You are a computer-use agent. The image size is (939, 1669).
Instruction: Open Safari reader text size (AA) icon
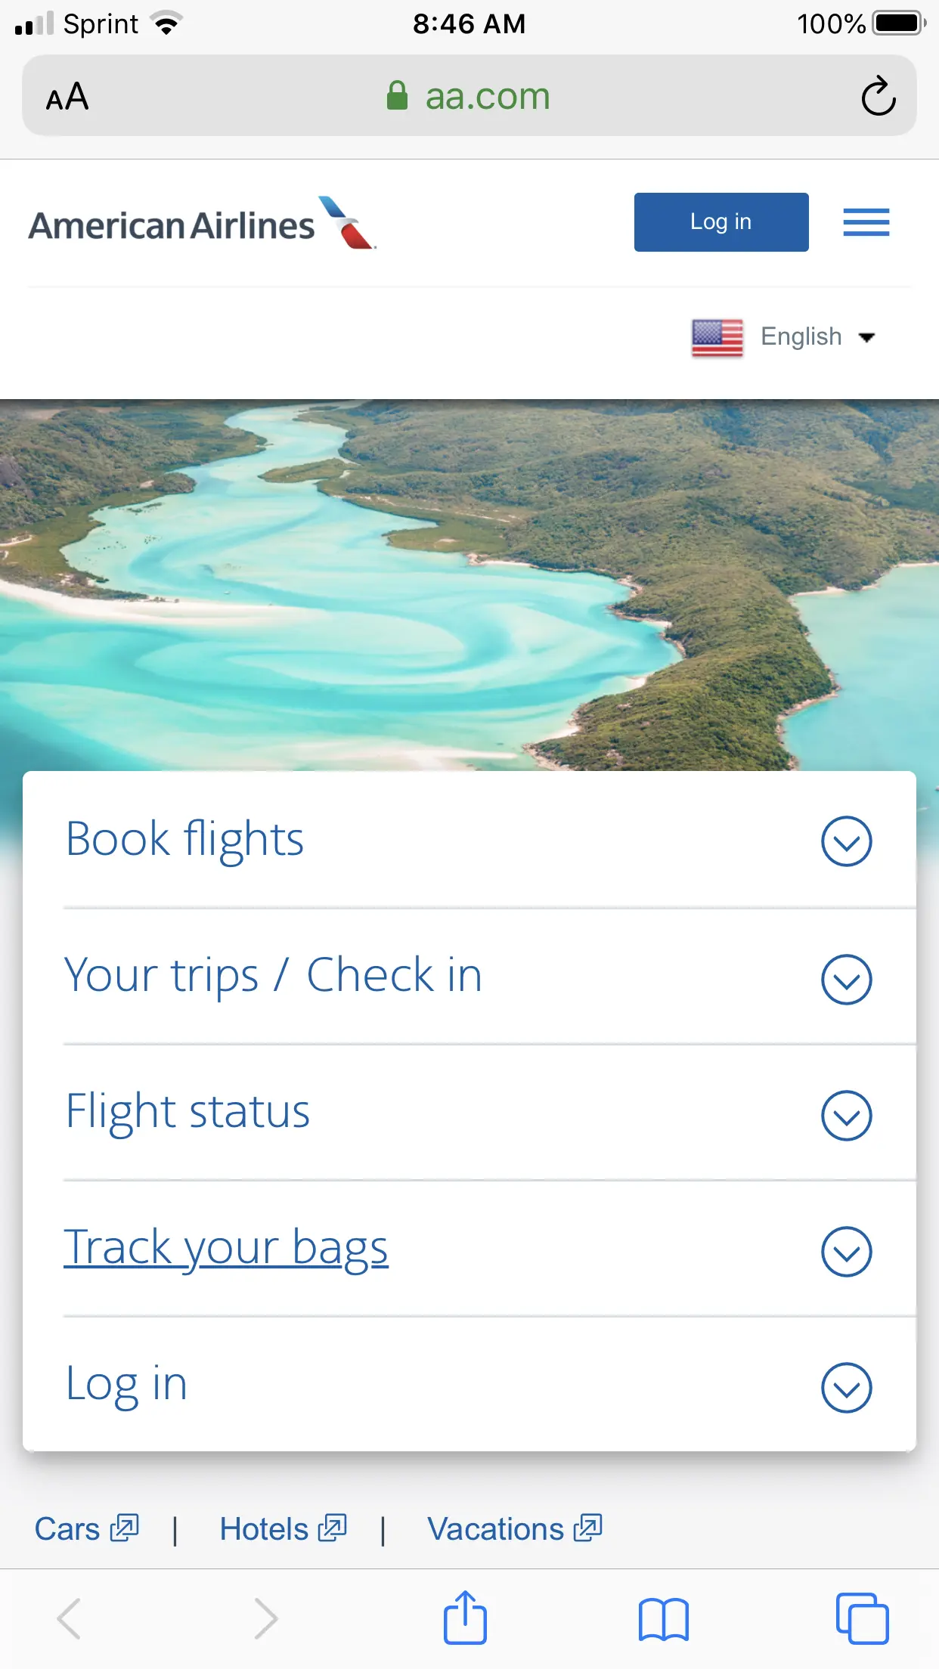[67, 97]
